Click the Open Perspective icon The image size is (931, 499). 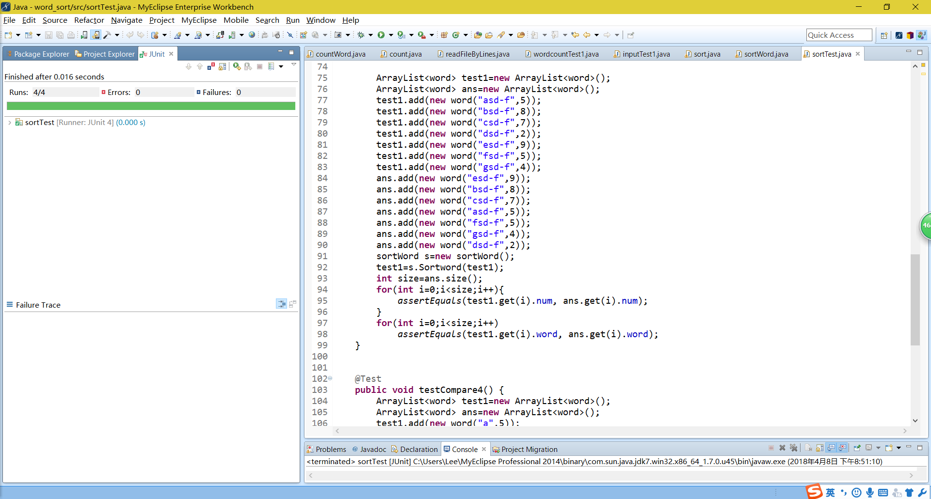coord(884,35)
